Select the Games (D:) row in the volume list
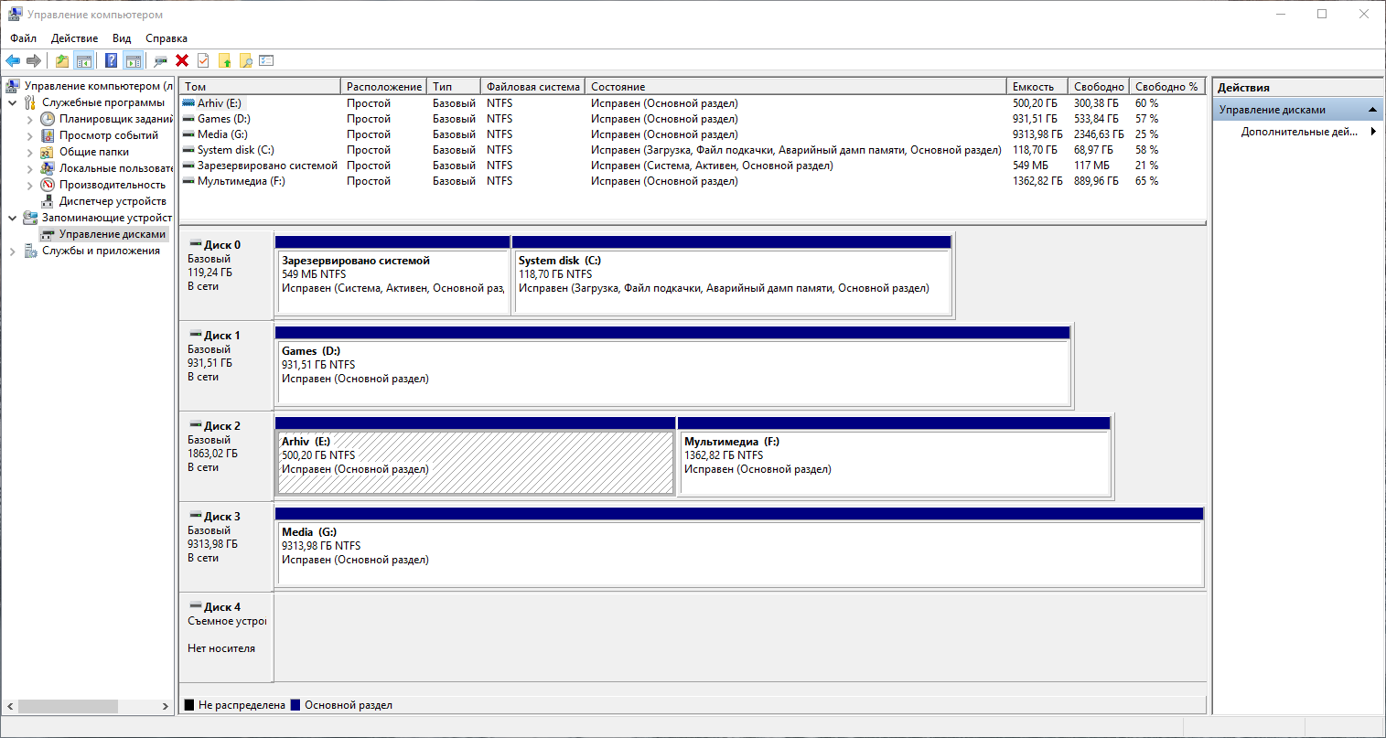The image size is (1386, 738). (693, 119)
